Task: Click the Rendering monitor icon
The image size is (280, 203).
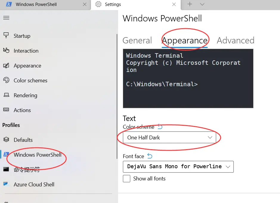Action: coord(6,95)
